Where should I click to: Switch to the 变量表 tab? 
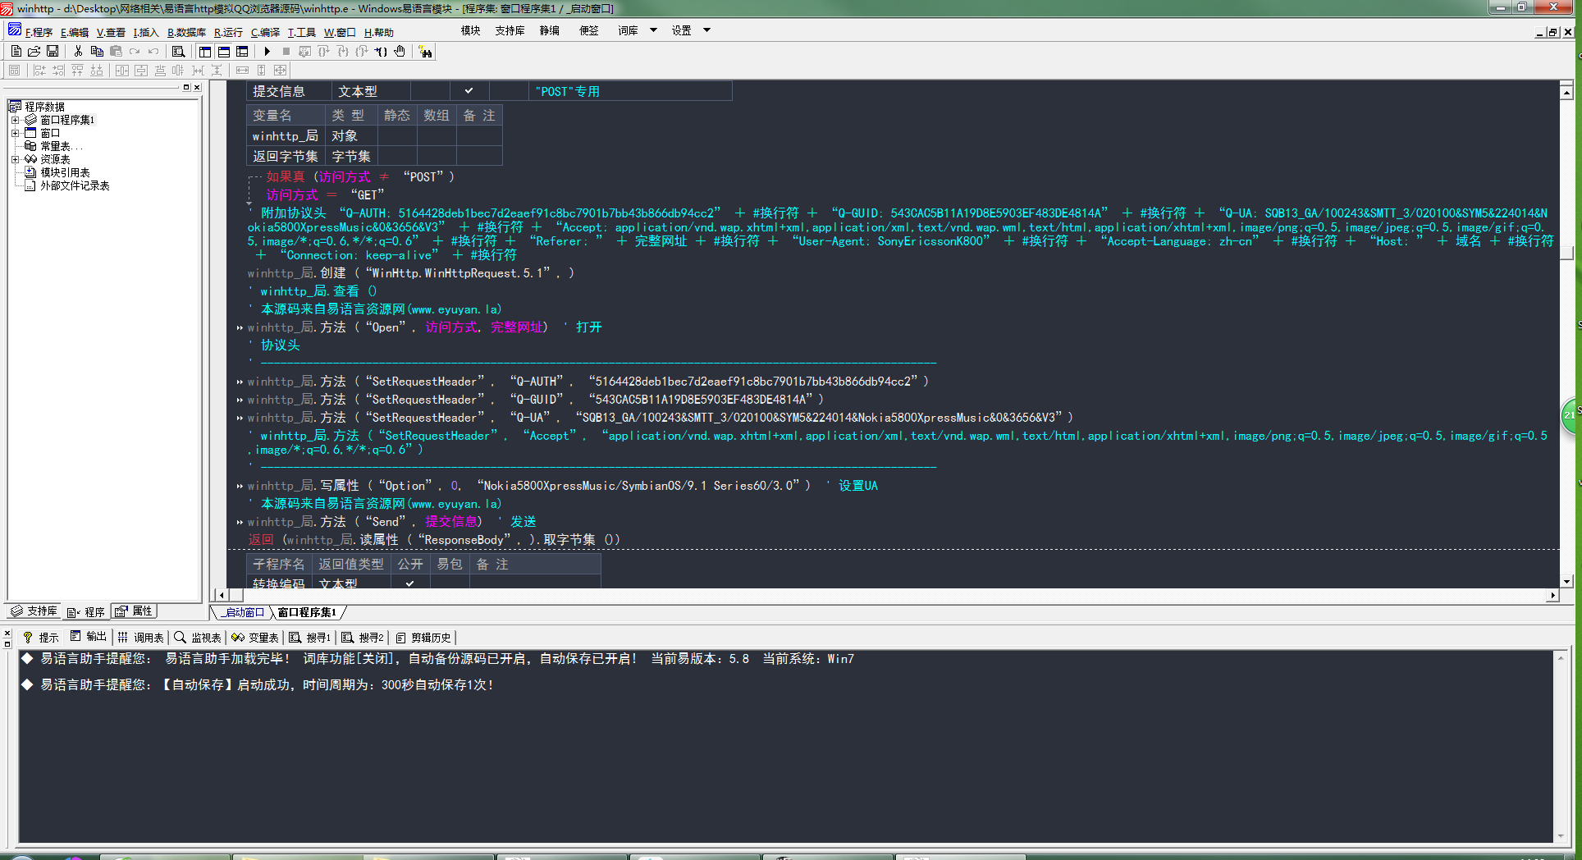(x=255, y=638)
